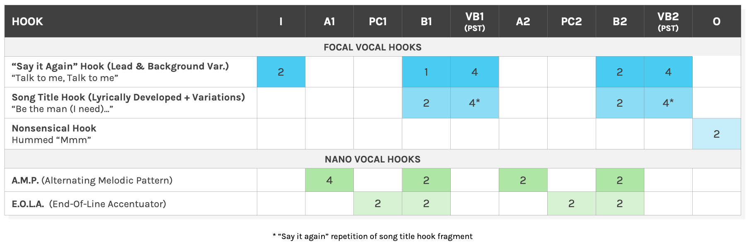Select the Nonsensical Hook cell under O
749x246 pixels.
pyautogui.click(x=716, y=134)
